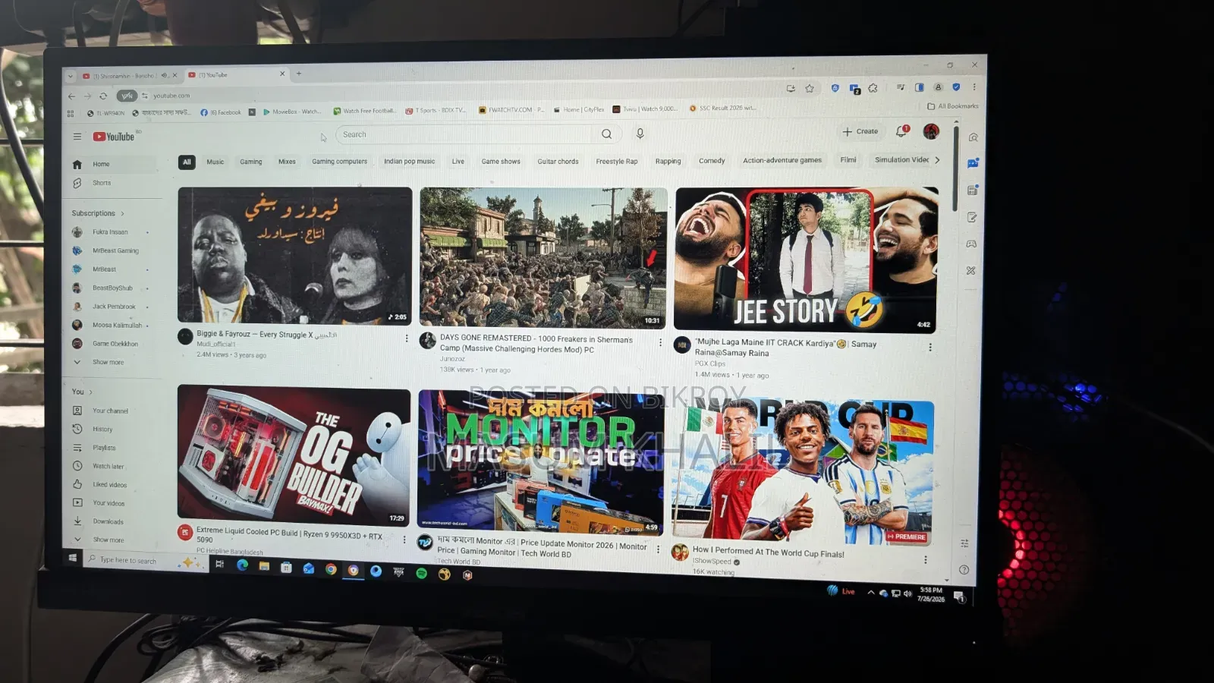Open Spotify from the taskbar

coord(421,573)
